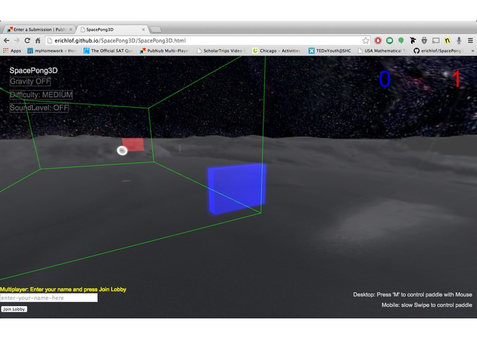Viewport: 477px width, 339px height.
Task: Click the white pong ball
Action: 122,150
